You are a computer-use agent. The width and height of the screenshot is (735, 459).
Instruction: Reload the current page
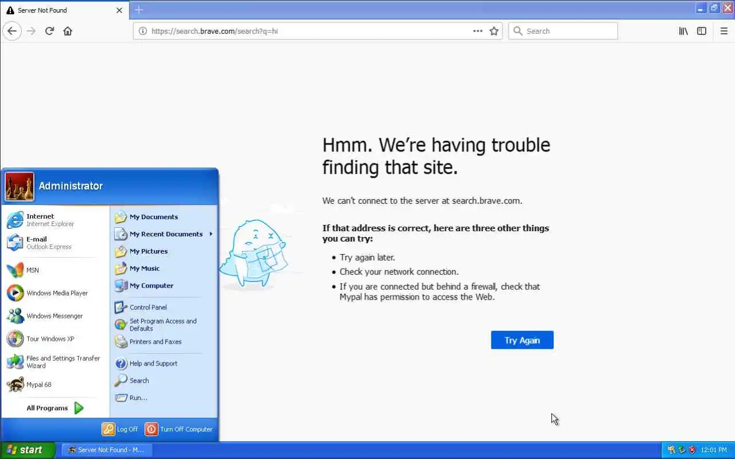click(49, 31)
